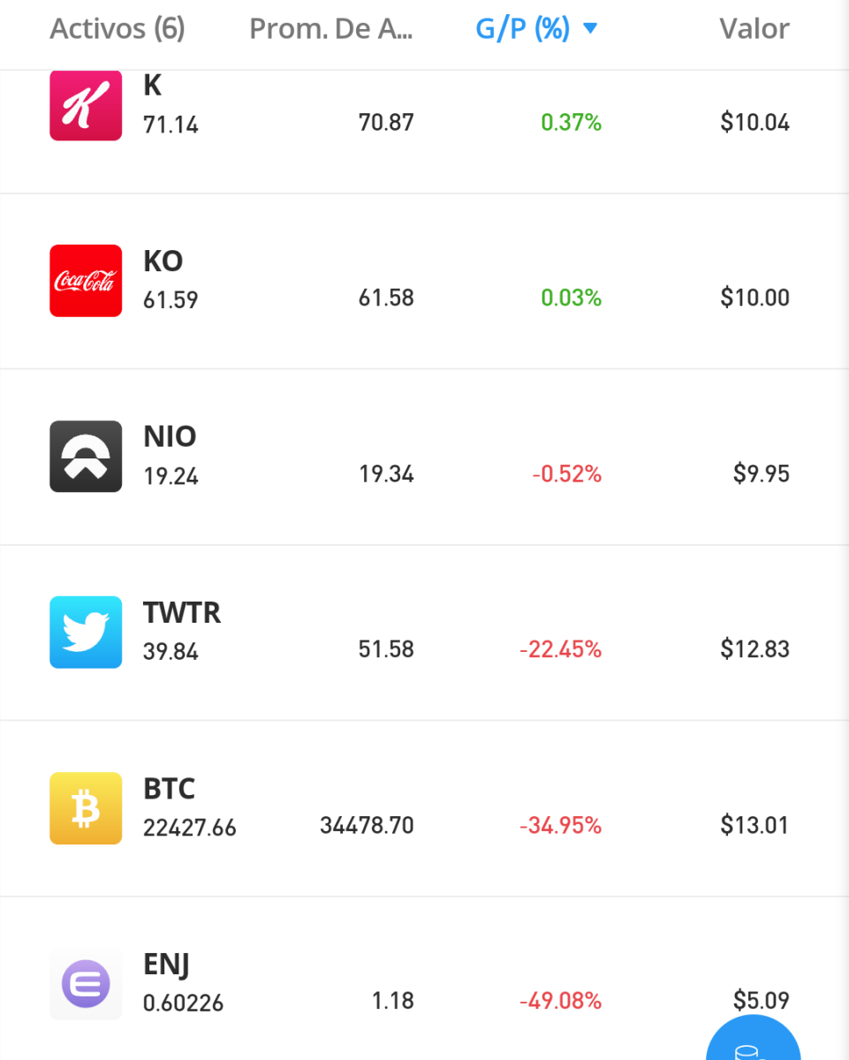The image size is (849, 1060).
Task: Sort by Prom. De A... column header
Action: pyautogui.click(x=331, y=29)
